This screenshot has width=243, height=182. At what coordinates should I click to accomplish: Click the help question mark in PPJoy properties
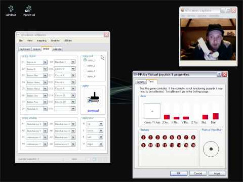pos(219,74)
